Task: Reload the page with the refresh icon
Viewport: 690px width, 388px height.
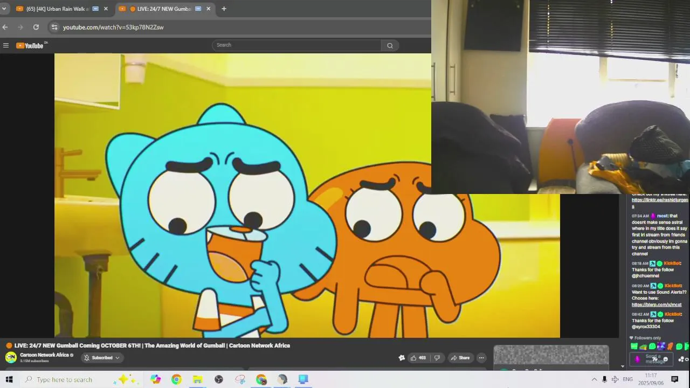Action: [x=36, y=27]
